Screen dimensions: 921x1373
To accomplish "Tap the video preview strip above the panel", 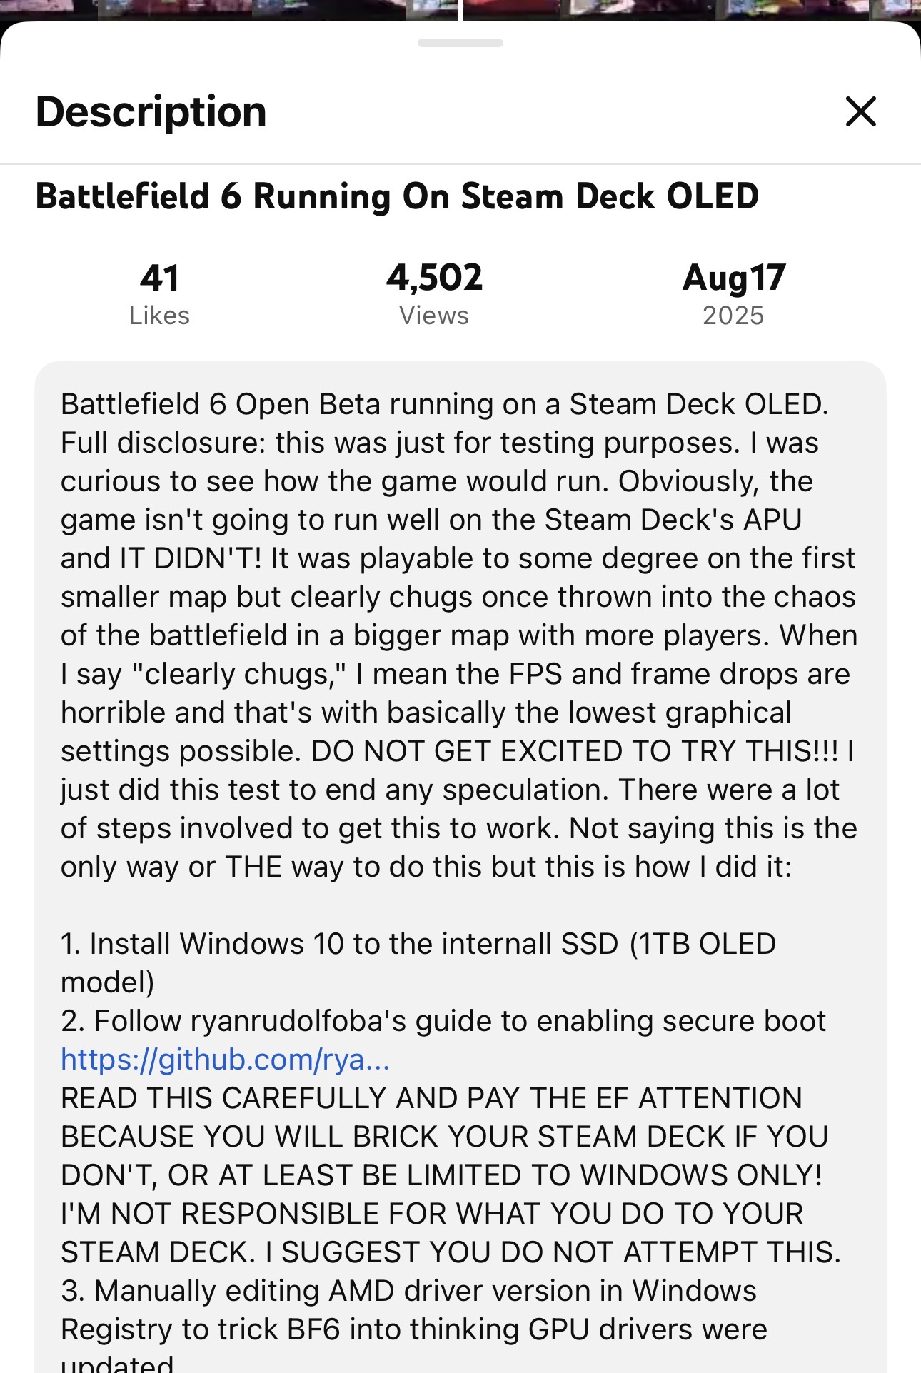I will point(460,9).
